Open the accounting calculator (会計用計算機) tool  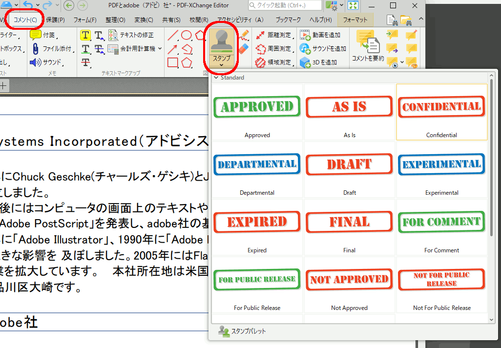[132, 48]
